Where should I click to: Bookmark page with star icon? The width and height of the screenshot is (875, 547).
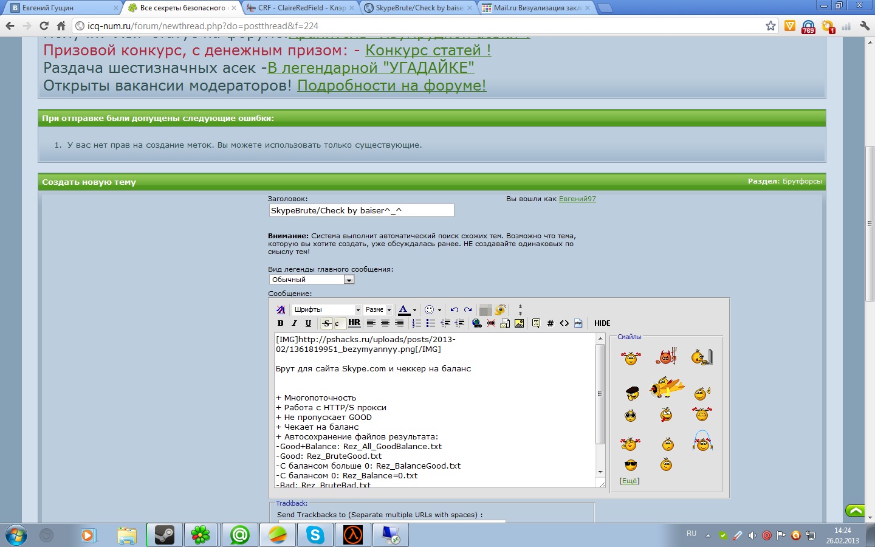pyautogui.click(x=770, y=26)
